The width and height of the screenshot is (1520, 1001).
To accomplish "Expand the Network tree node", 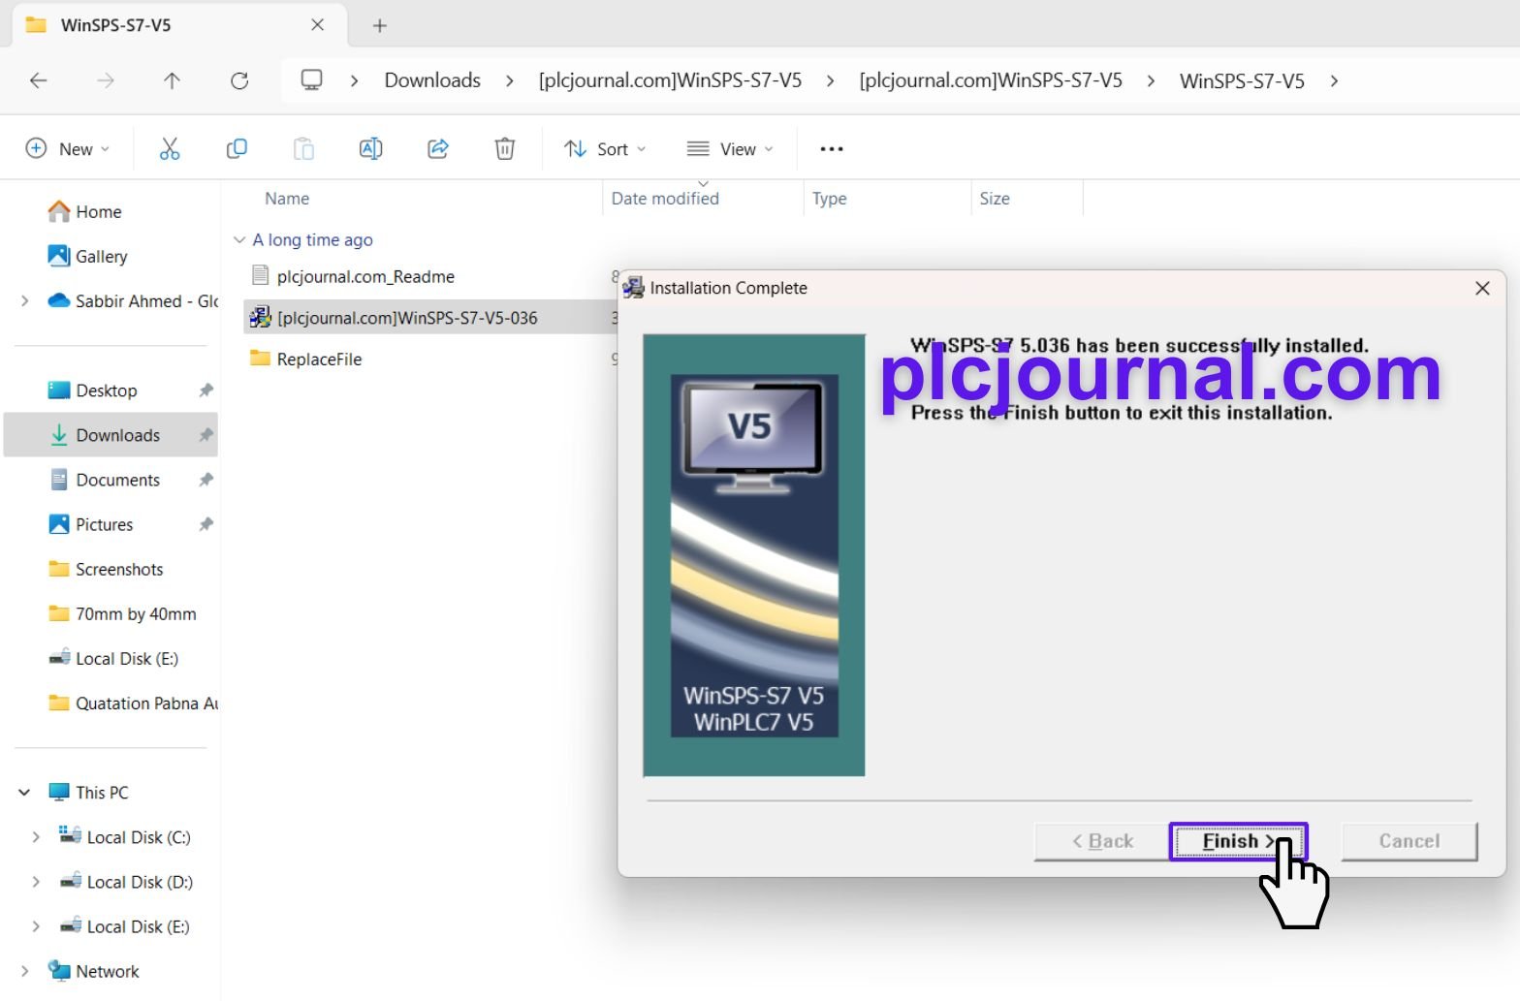I will pyautogui.click(x=24, y=970).
